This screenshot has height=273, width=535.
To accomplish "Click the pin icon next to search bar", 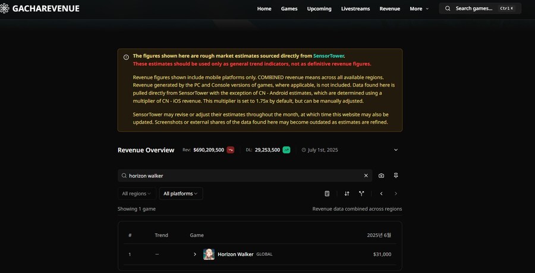I will pos(396,176).
